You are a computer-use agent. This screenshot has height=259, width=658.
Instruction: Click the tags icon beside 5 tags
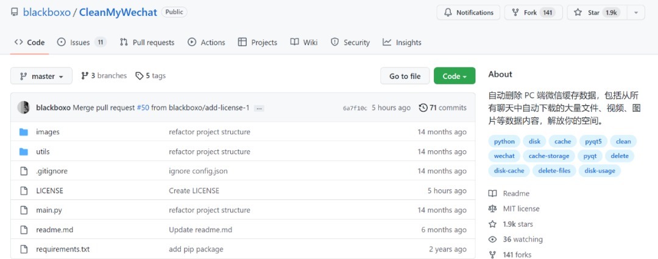[x=140, y=76]
